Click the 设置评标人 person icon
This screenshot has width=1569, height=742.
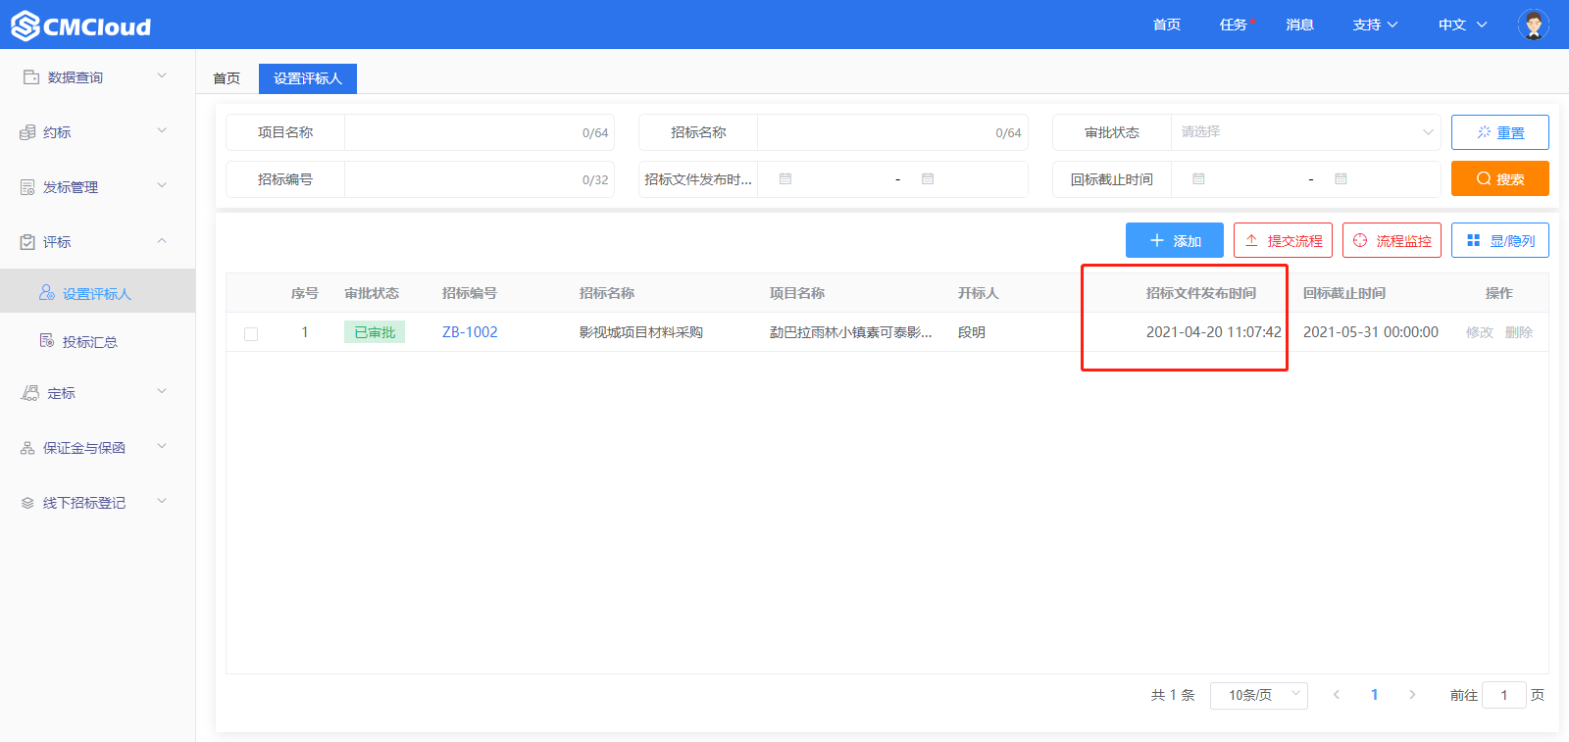coord(47,292)
